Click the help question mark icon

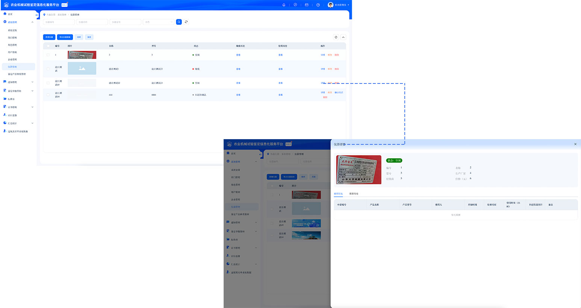pyautogui.click(x=318, y=5)
